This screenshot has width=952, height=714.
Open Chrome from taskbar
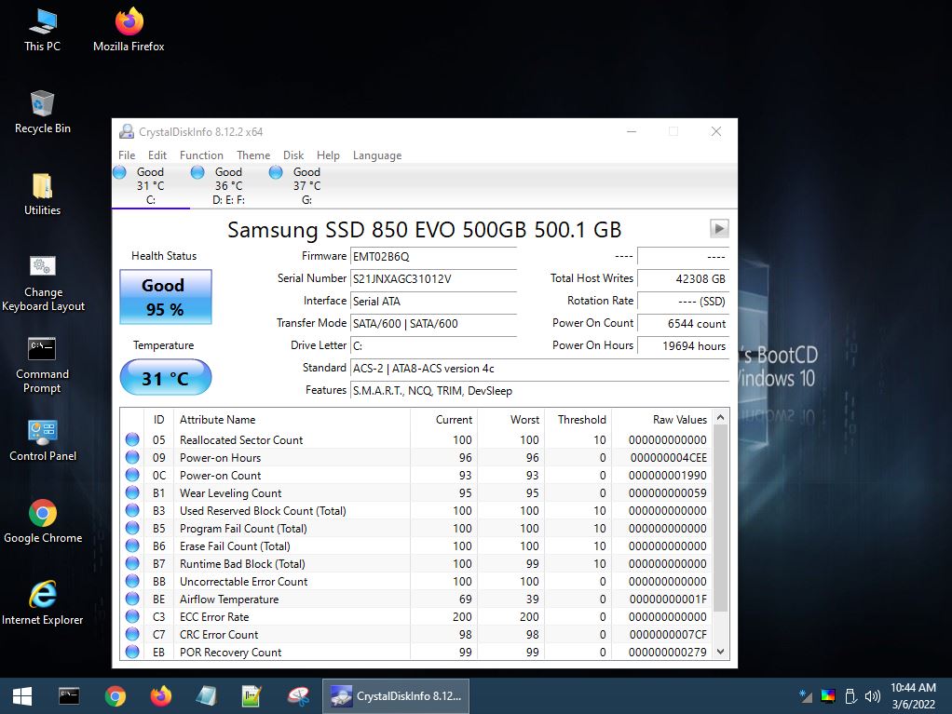115,695
